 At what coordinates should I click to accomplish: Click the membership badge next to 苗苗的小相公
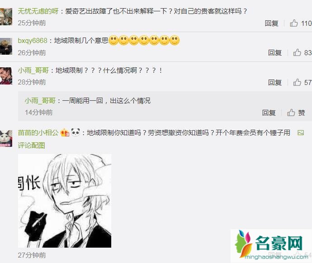coord(65,132)
